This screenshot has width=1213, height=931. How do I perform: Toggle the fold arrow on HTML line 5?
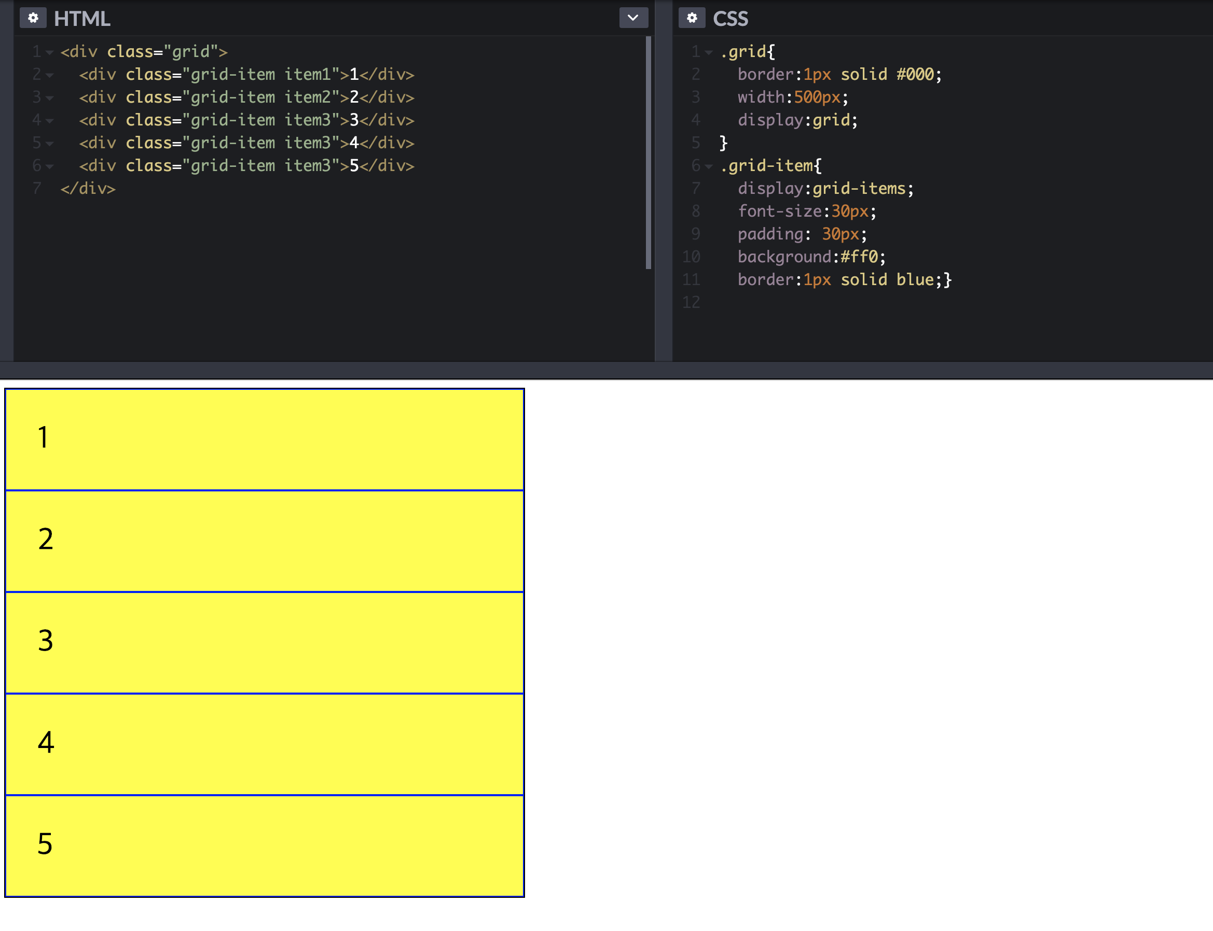pyautogui.click(x=50, y=144)
